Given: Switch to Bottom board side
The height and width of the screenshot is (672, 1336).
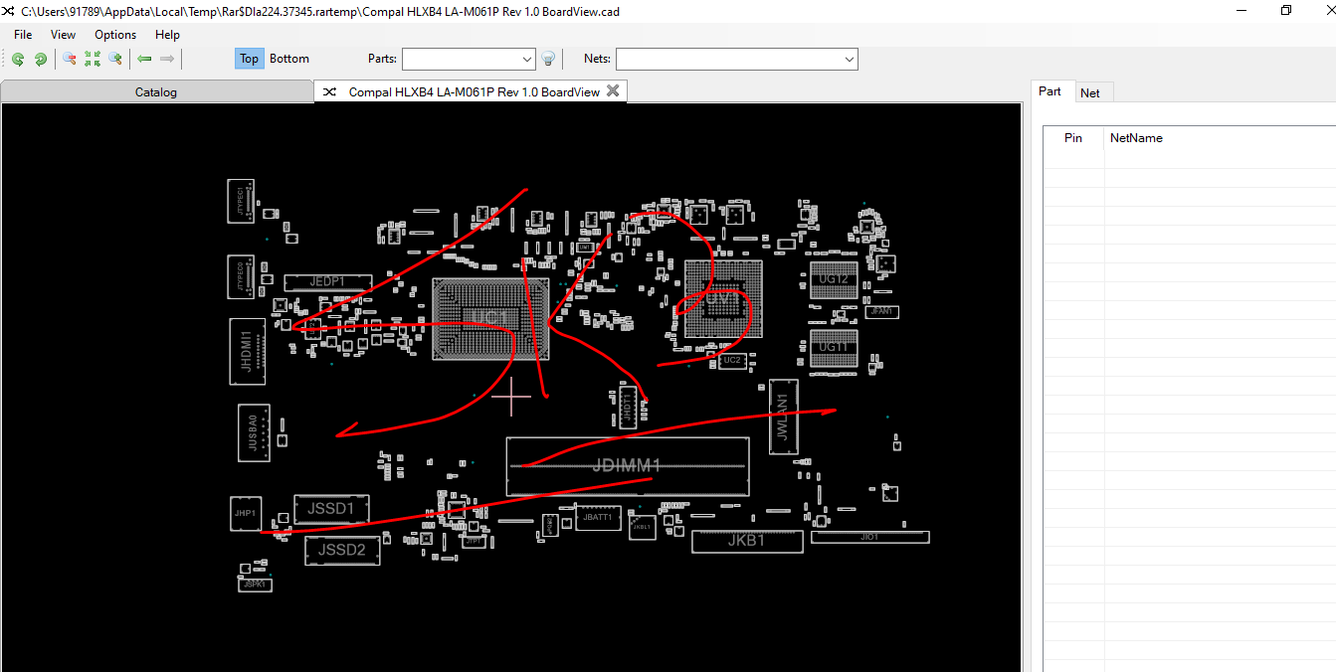Looking at the screenshot, I should (x=289, y=59).
